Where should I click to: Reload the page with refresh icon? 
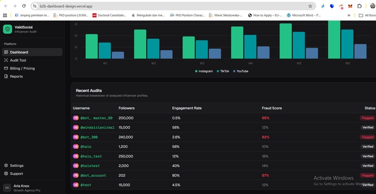click(24, 6)
